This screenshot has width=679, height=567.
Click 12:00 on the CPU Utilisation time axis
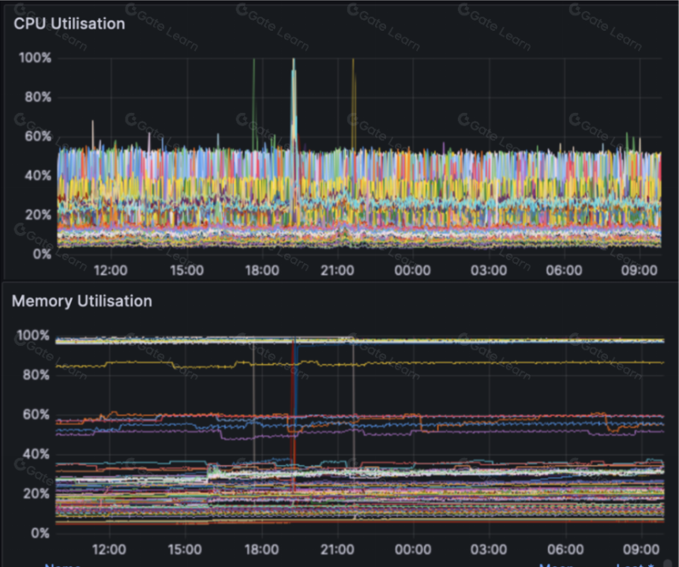(x=111, y=270)
